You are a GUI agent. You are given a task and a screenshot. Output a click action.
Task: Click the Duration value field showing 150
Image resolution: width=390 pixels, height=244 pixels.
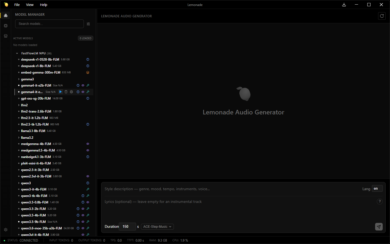tap(127, 227)
